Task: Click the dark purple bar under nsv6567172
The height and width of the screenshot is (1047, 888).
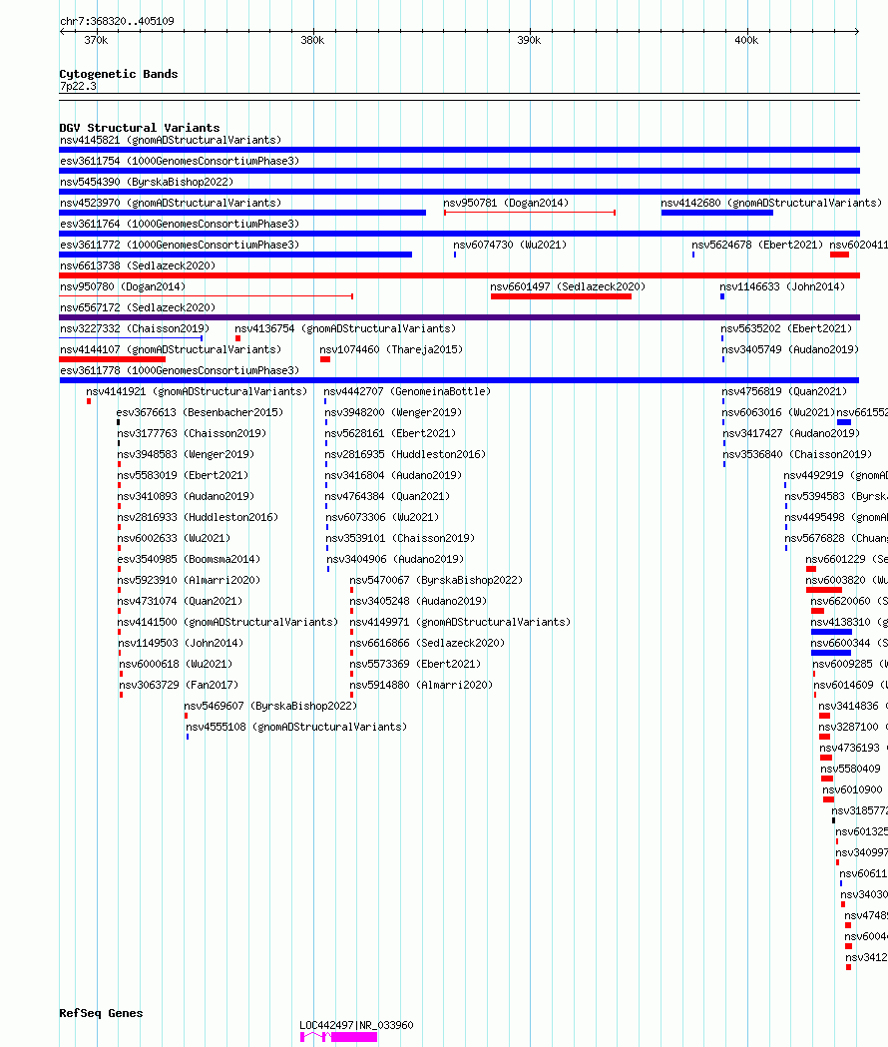Action: point(459,317)
